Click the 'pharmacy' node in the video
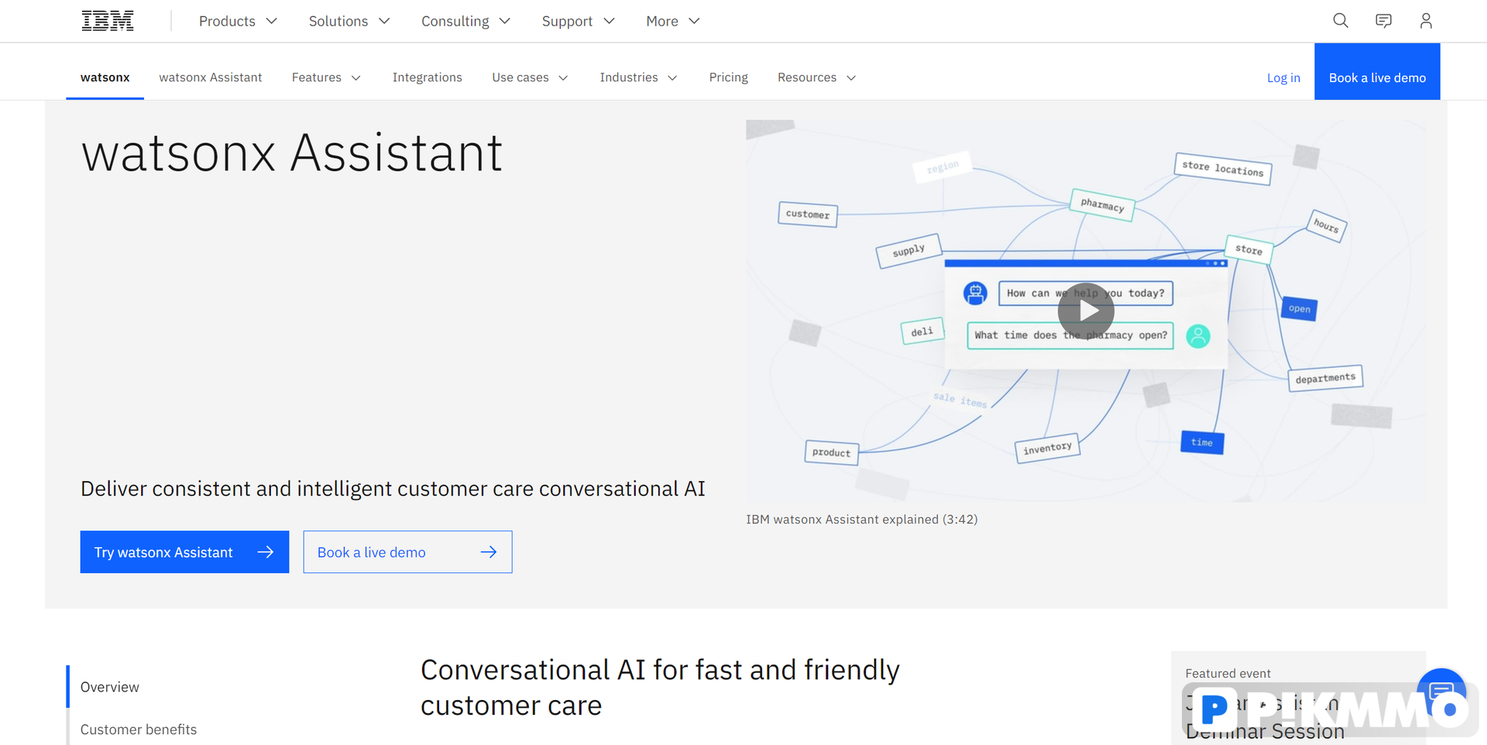 1102,205
